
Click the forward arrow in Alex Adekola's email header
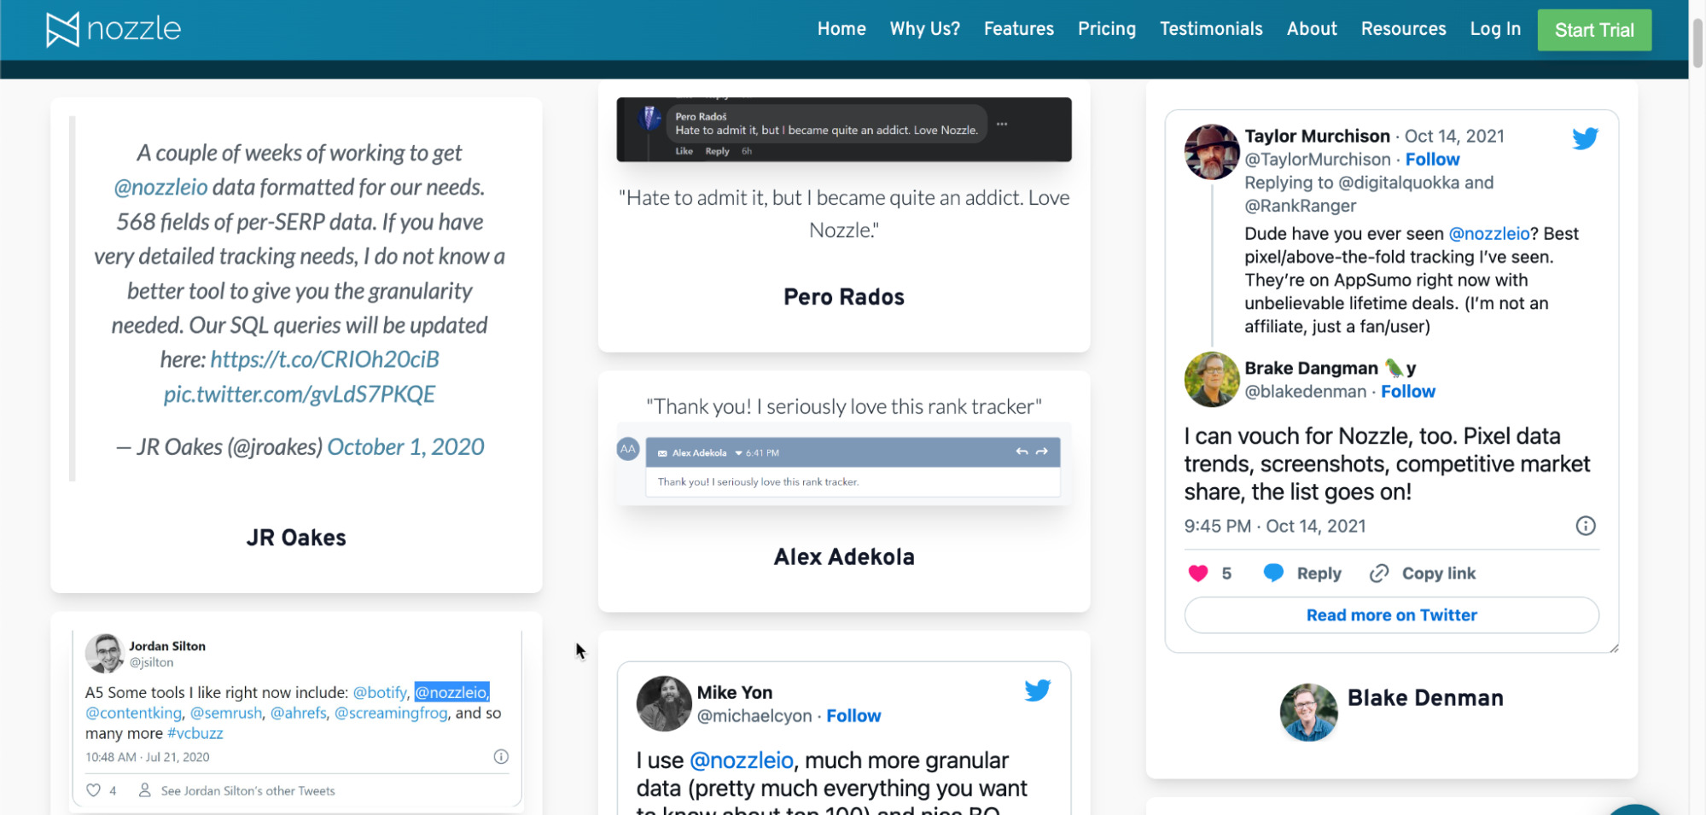[x=1042, y=451]
